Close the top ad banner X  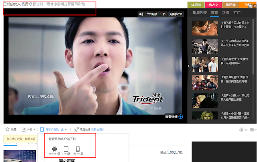pos(255,6)
